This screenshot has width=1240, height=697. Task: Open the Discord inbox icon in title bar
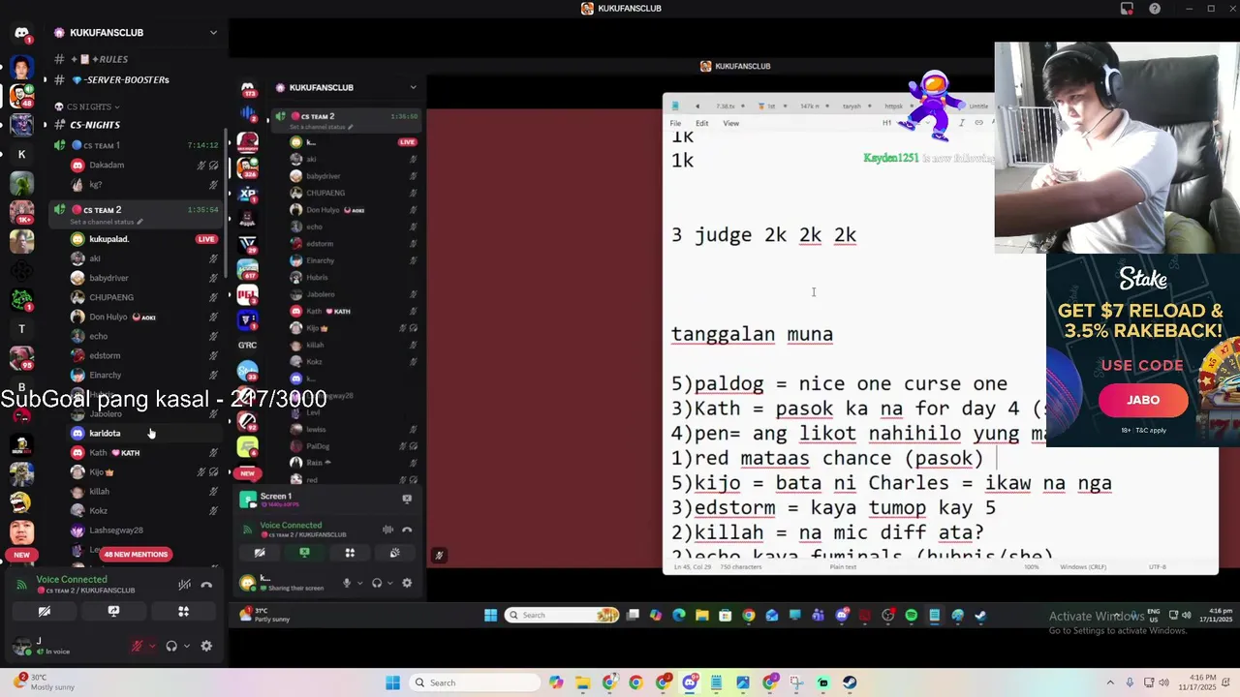(1127, 9)
